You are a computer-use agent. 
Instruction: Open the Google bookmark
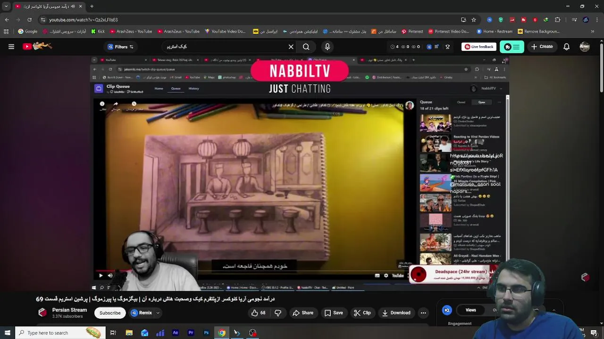tap(28, 32)
